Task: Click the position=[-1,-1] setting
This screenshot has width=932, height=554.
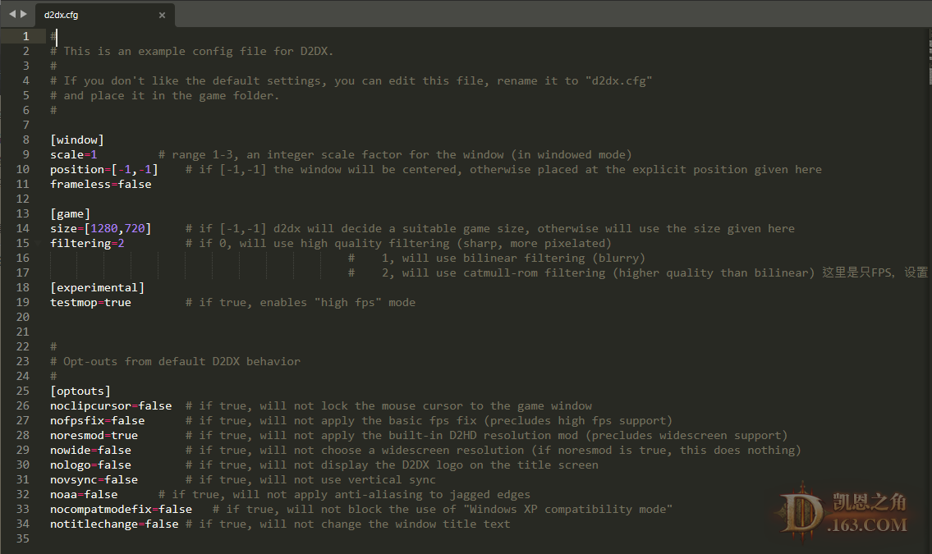Action: 104,169
